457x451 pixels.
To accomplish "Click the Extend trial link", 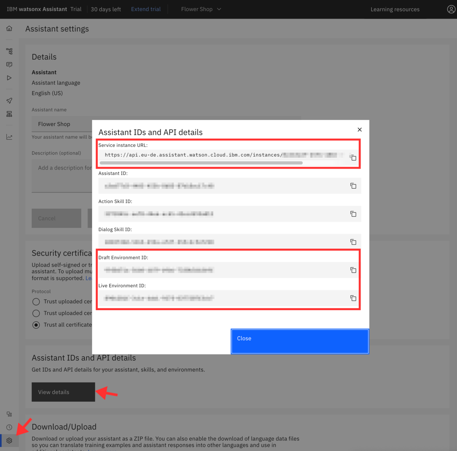I will [146, 9].
